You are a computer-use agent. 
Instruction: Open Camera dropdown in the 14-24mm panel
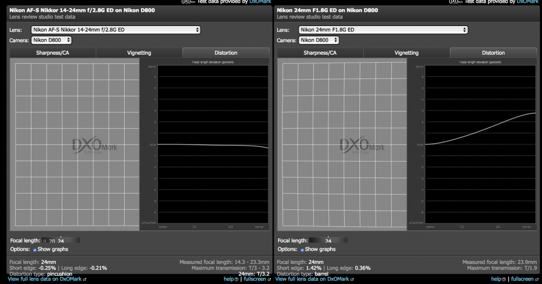coord(51,40)
